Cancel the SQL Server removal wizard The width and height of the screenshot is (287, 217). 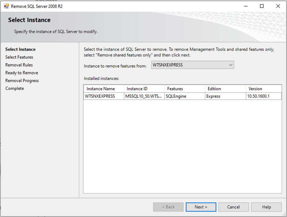point(233,207)
